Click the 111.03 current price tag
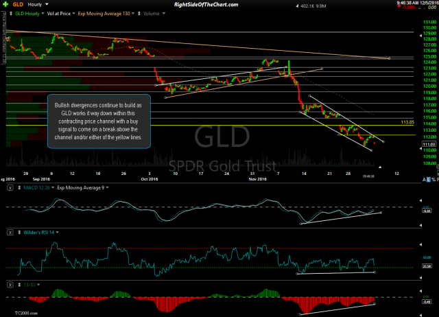Image resolution: width=439 pixels, height=317 pixels. (x=429, y=144)
